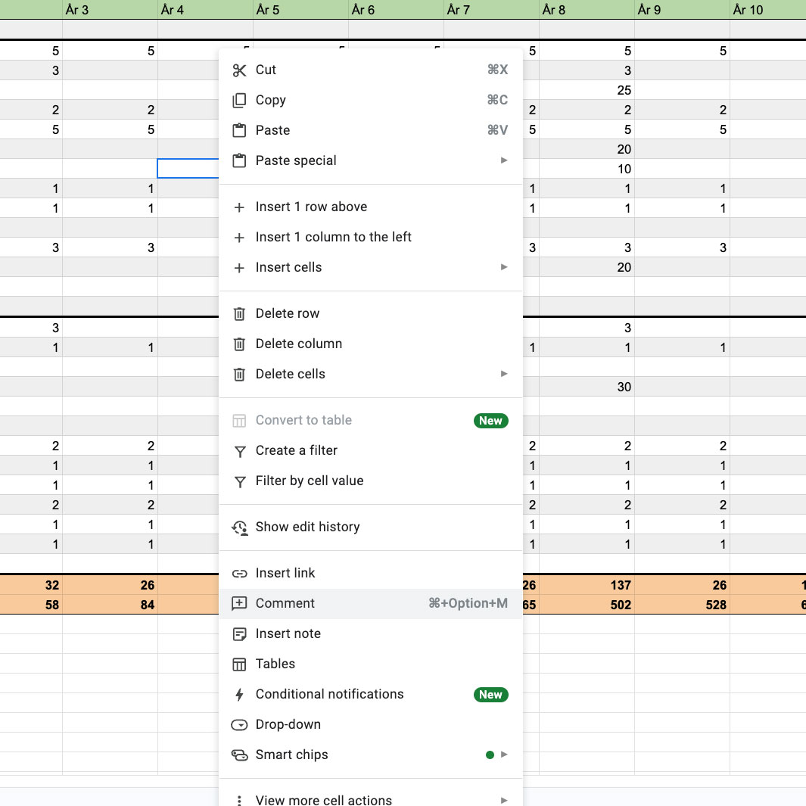Click the lightning Conditional notifications icon
806x806 pixels.
[x=239, y=695]
